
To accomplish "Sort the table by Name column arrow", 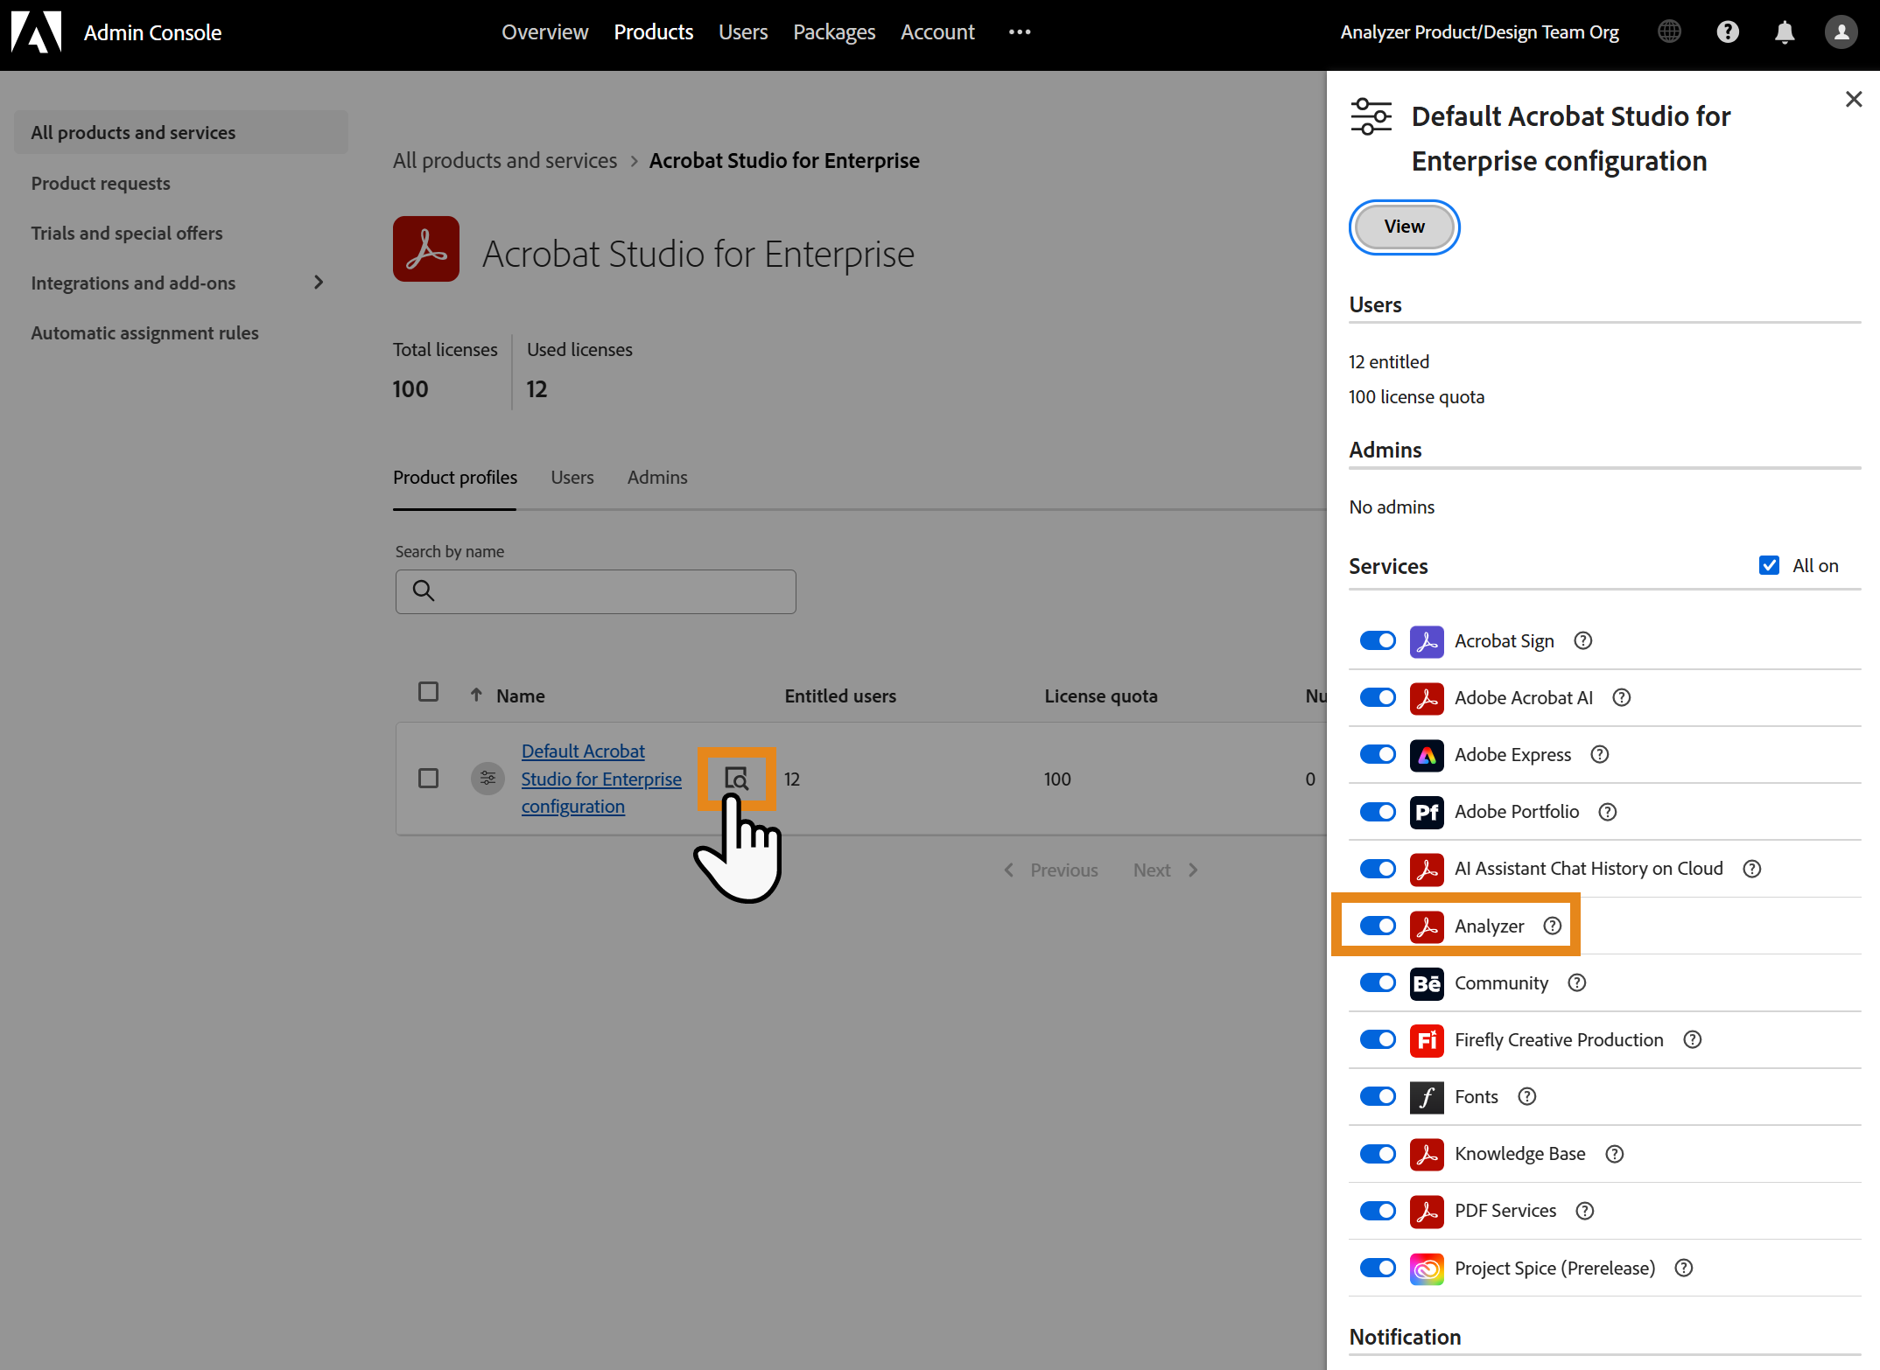I will pyautogui.click(x=476, y=695).
